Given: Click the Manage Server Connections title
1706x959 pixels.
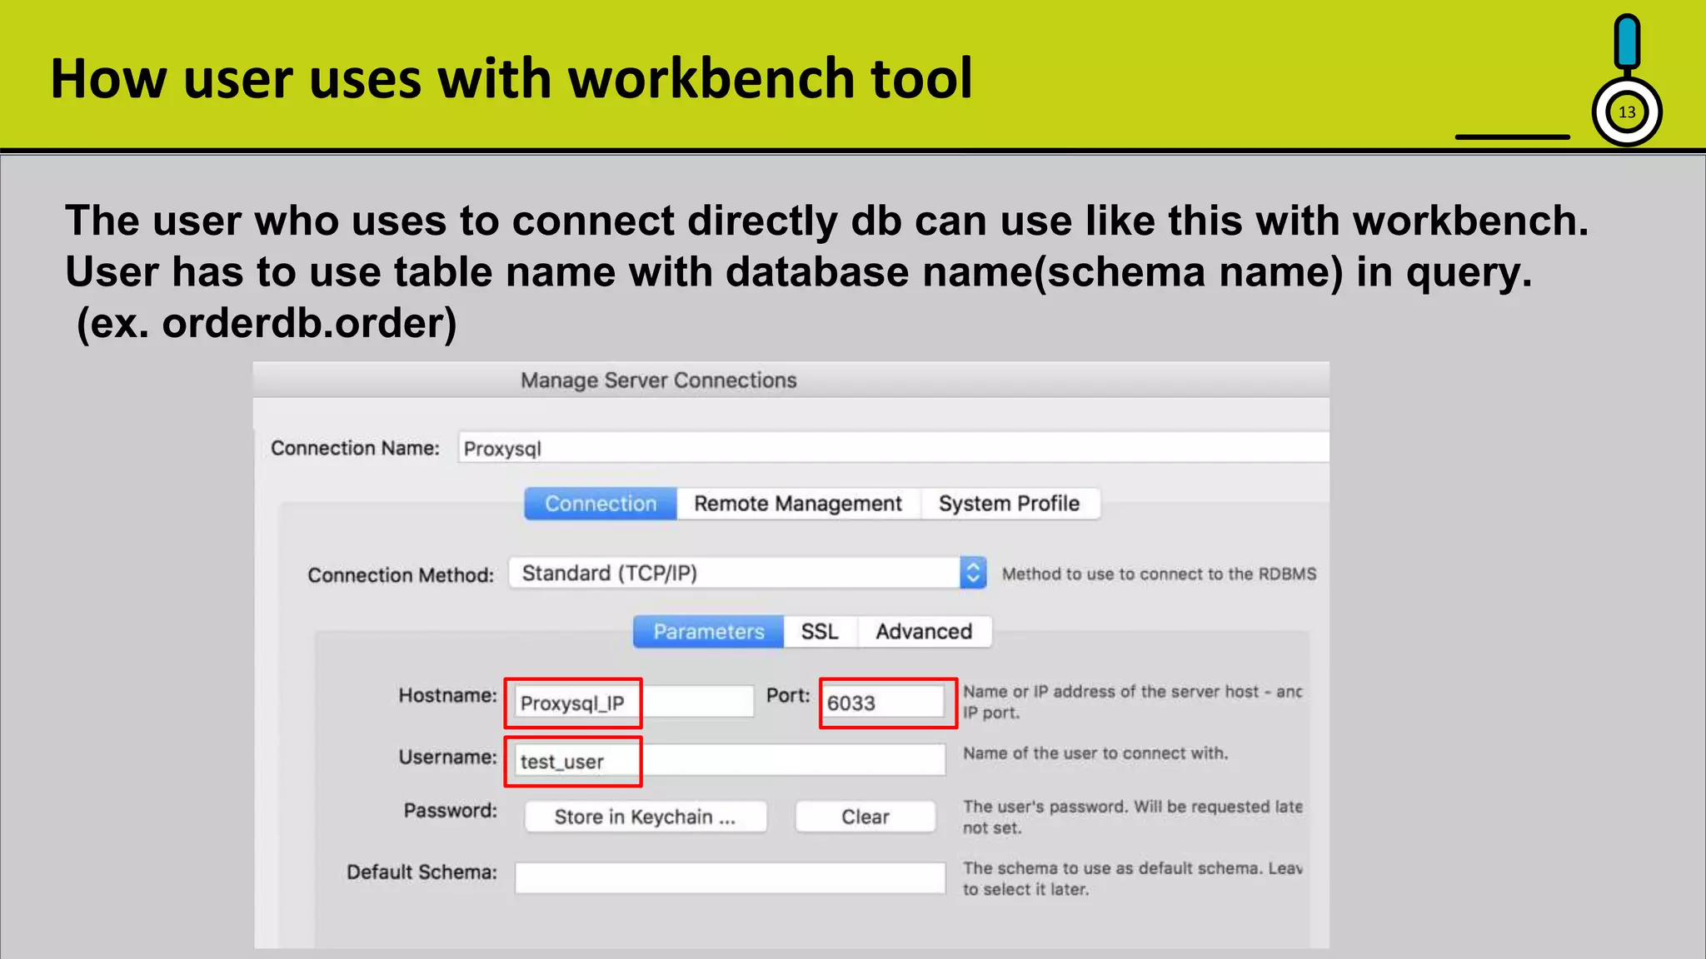Looking at the screenshot, I should click(x=658, y=380).
